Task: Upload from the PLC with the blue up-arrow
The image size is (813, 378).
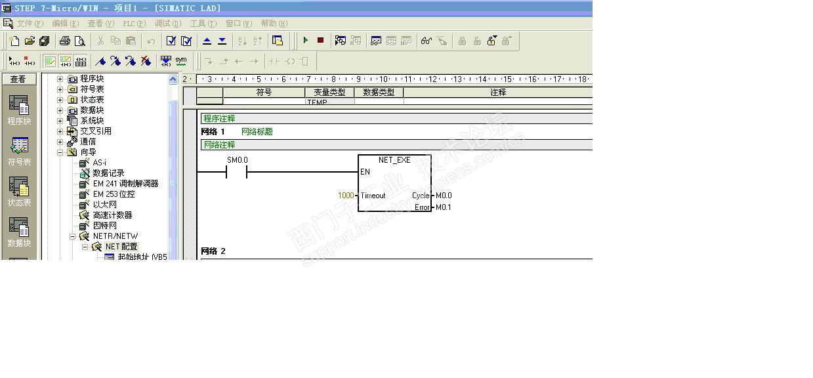Action: tap(207, 41)
